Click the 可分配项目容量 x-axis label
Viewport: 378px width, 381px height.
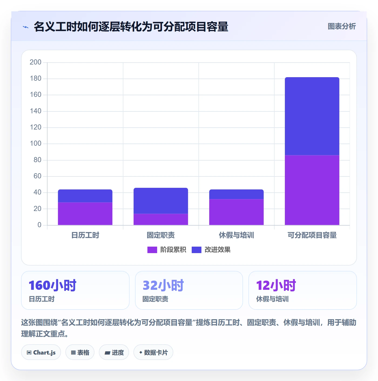312,235
